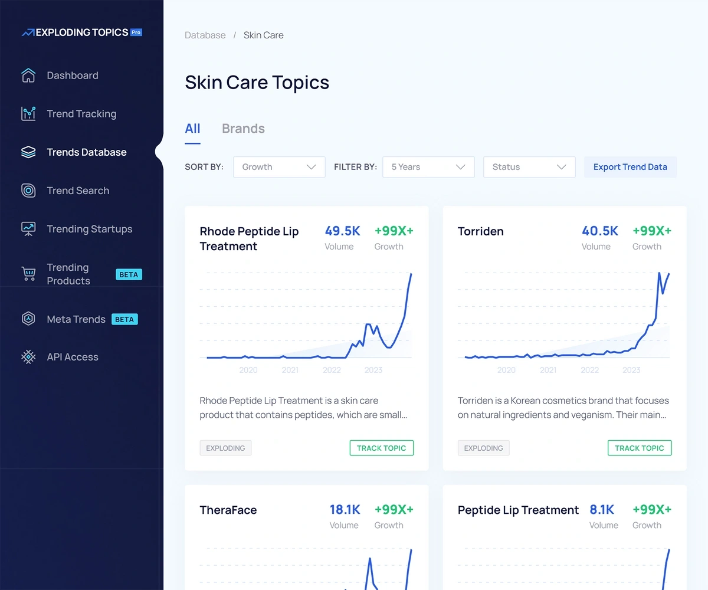This screenshot has height=590, width=708.
Task: Click the +99X+ growth on Torriden card
Action: 652,231
